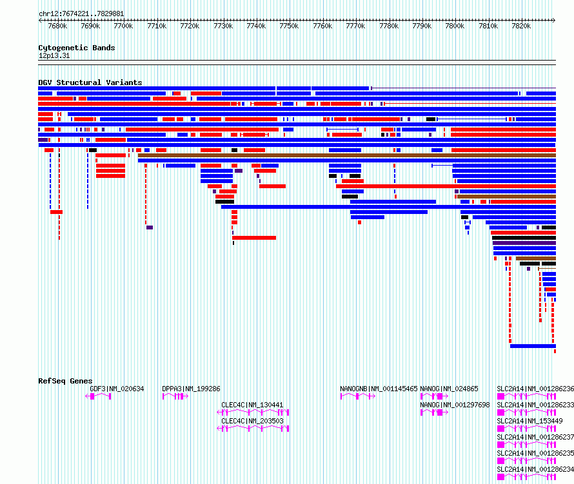Select the NANOG NM_024865 gene model glyph
574x484 pixels.
click(434, 396)
